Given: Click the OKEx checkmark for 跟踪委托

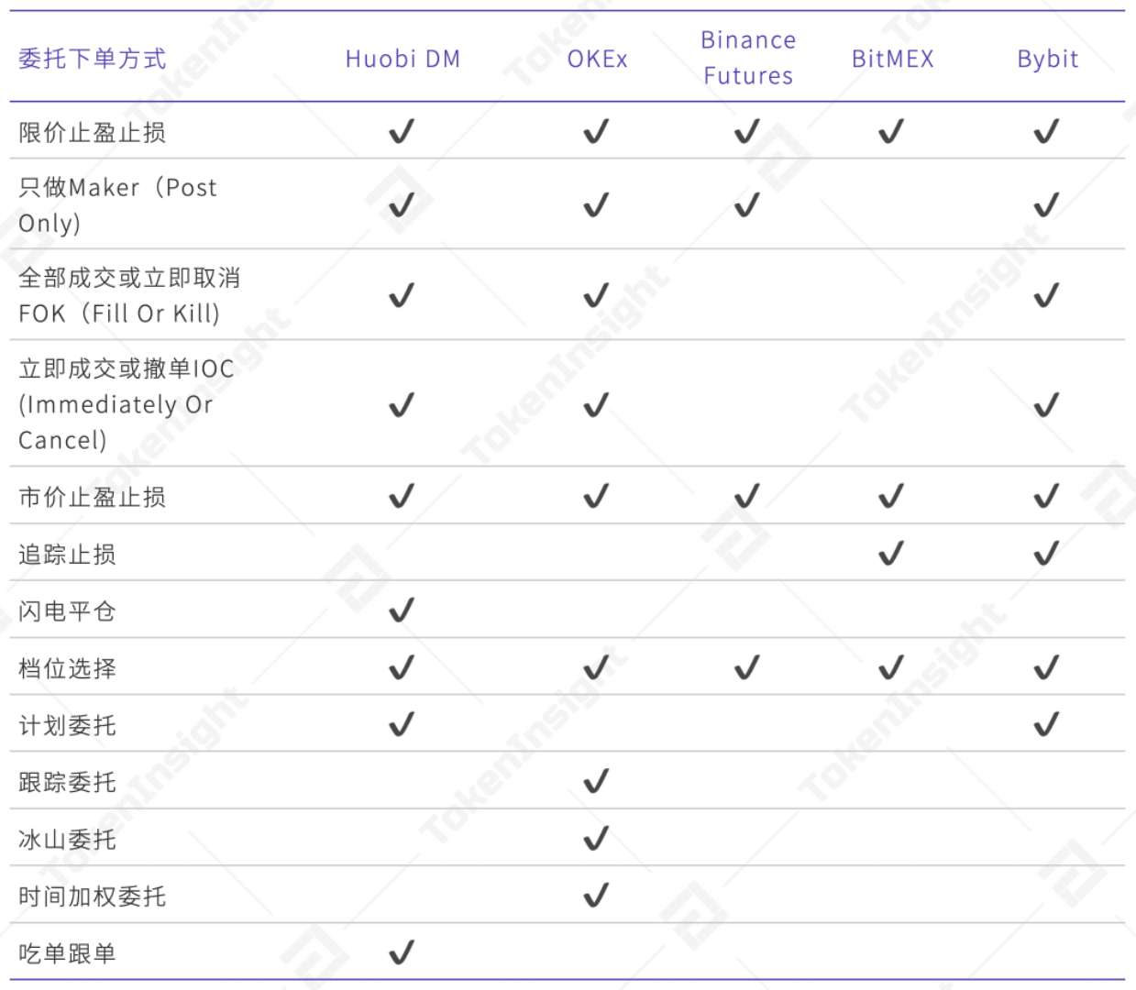Looking at the screenshot, I should coord(596,782).
